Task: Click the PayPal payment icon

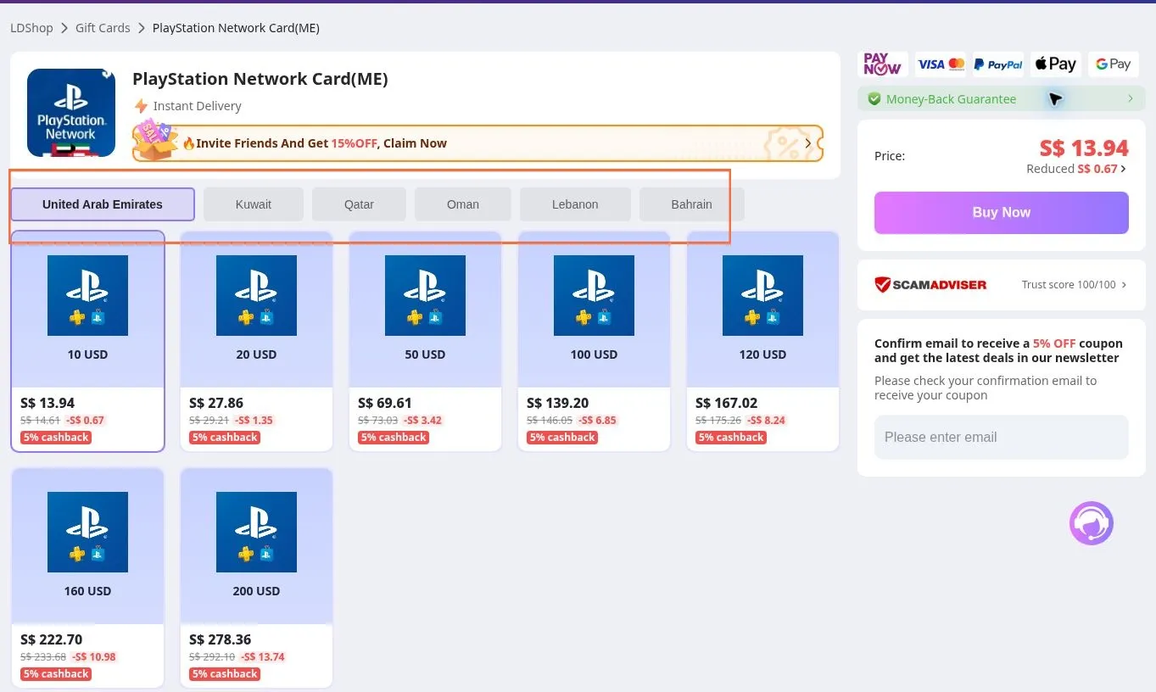Action: 998,64
